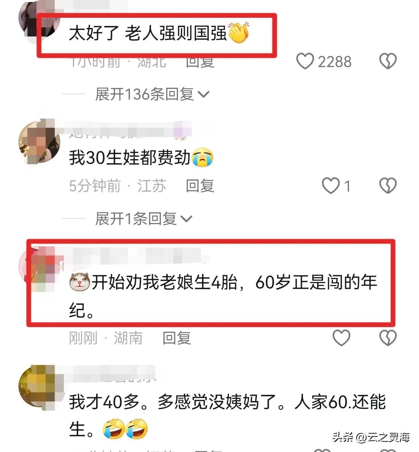419x452 pixels.
Task: Like the '我30生娃都费劲' comment
Action: (x=331, y=186)
